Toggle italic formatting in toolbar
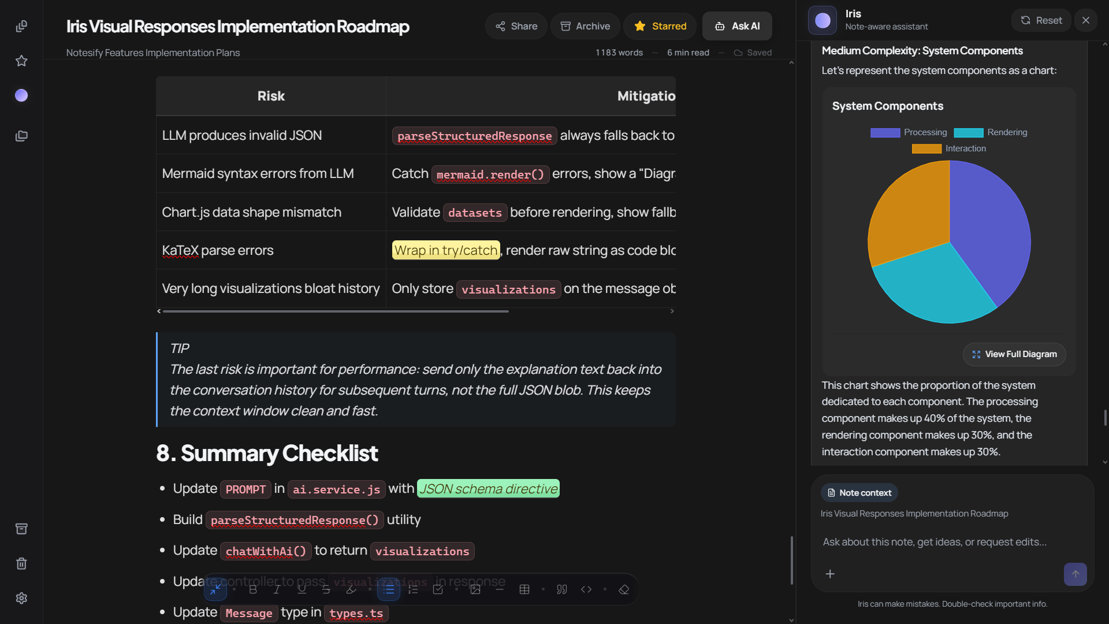1109x624 pixels. click(x=277, y=589)
